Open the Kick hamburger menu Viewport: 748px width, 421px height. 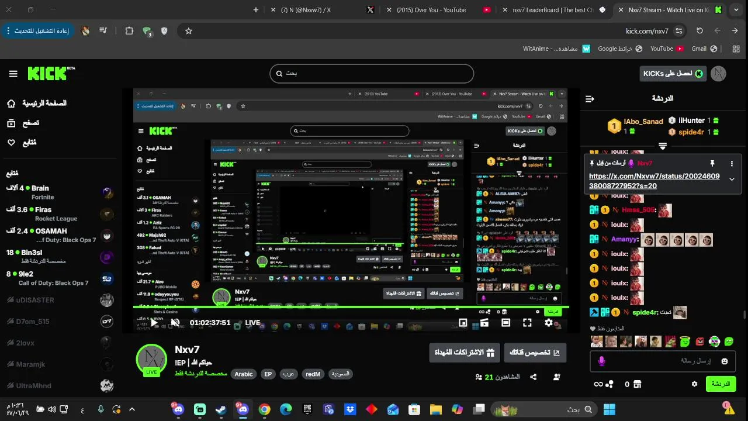pos(13,74)
